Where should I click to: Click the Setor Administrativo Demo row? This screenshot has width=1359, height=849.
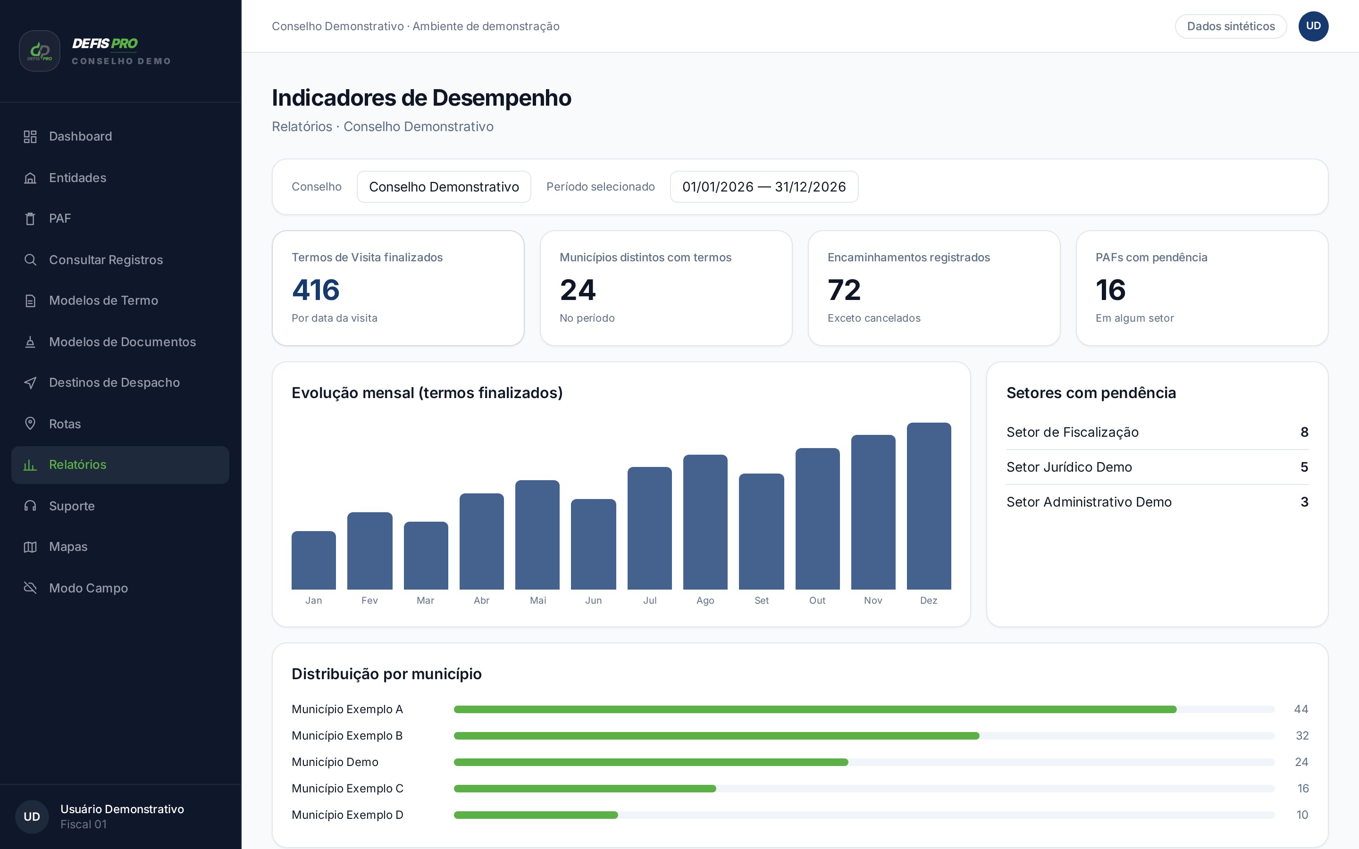[1158, 502]
